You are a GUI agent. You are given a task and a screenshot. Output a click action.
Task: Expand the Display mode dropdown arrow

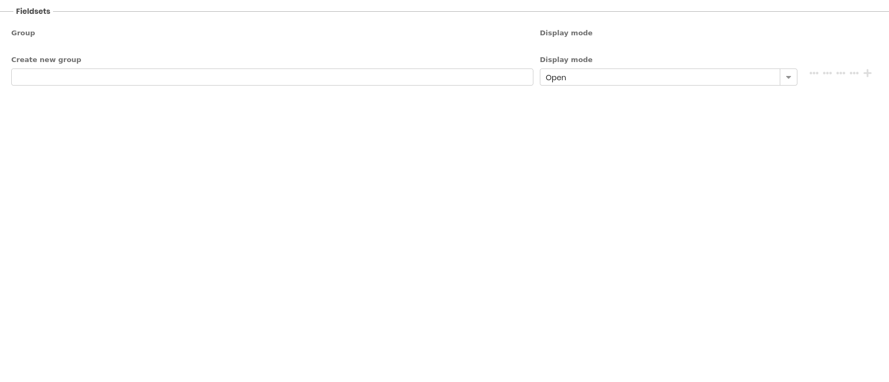coord(788,78)
